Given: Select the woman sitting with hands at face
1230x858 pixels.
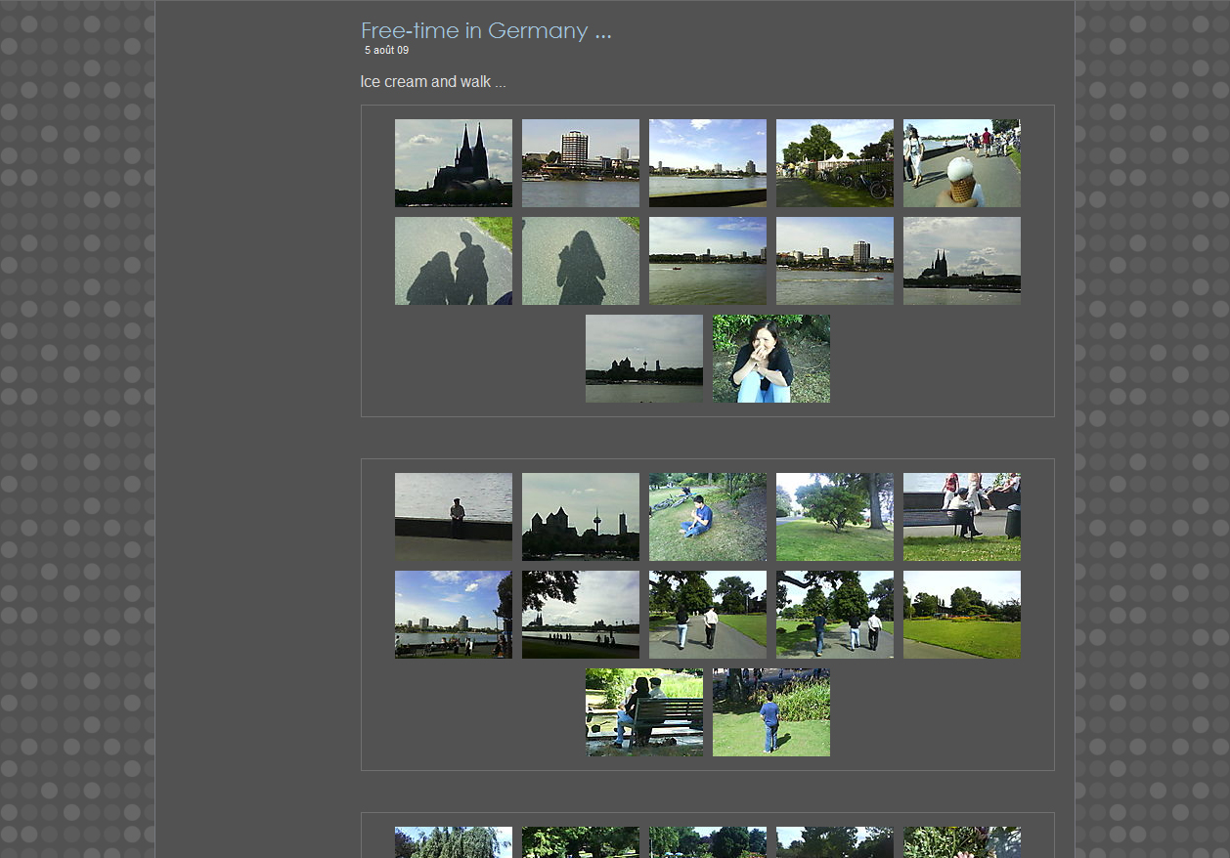Looking at the screenshot, I should click(770, 359).
